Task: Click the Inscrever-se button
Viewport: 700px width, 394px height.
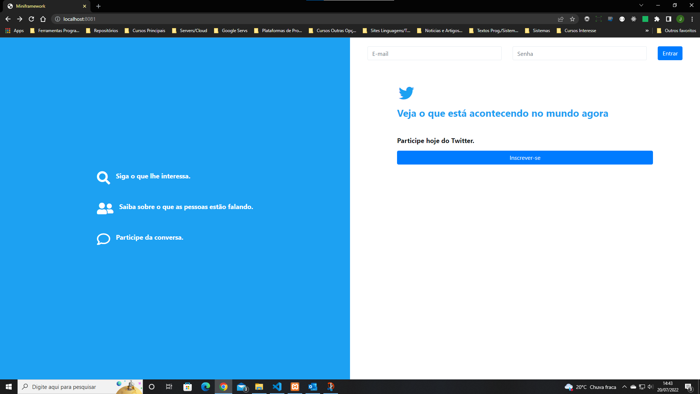Action: (525, 158)
